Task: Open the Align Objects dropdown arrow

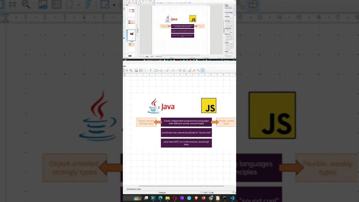Action: (x=165, y=70)
